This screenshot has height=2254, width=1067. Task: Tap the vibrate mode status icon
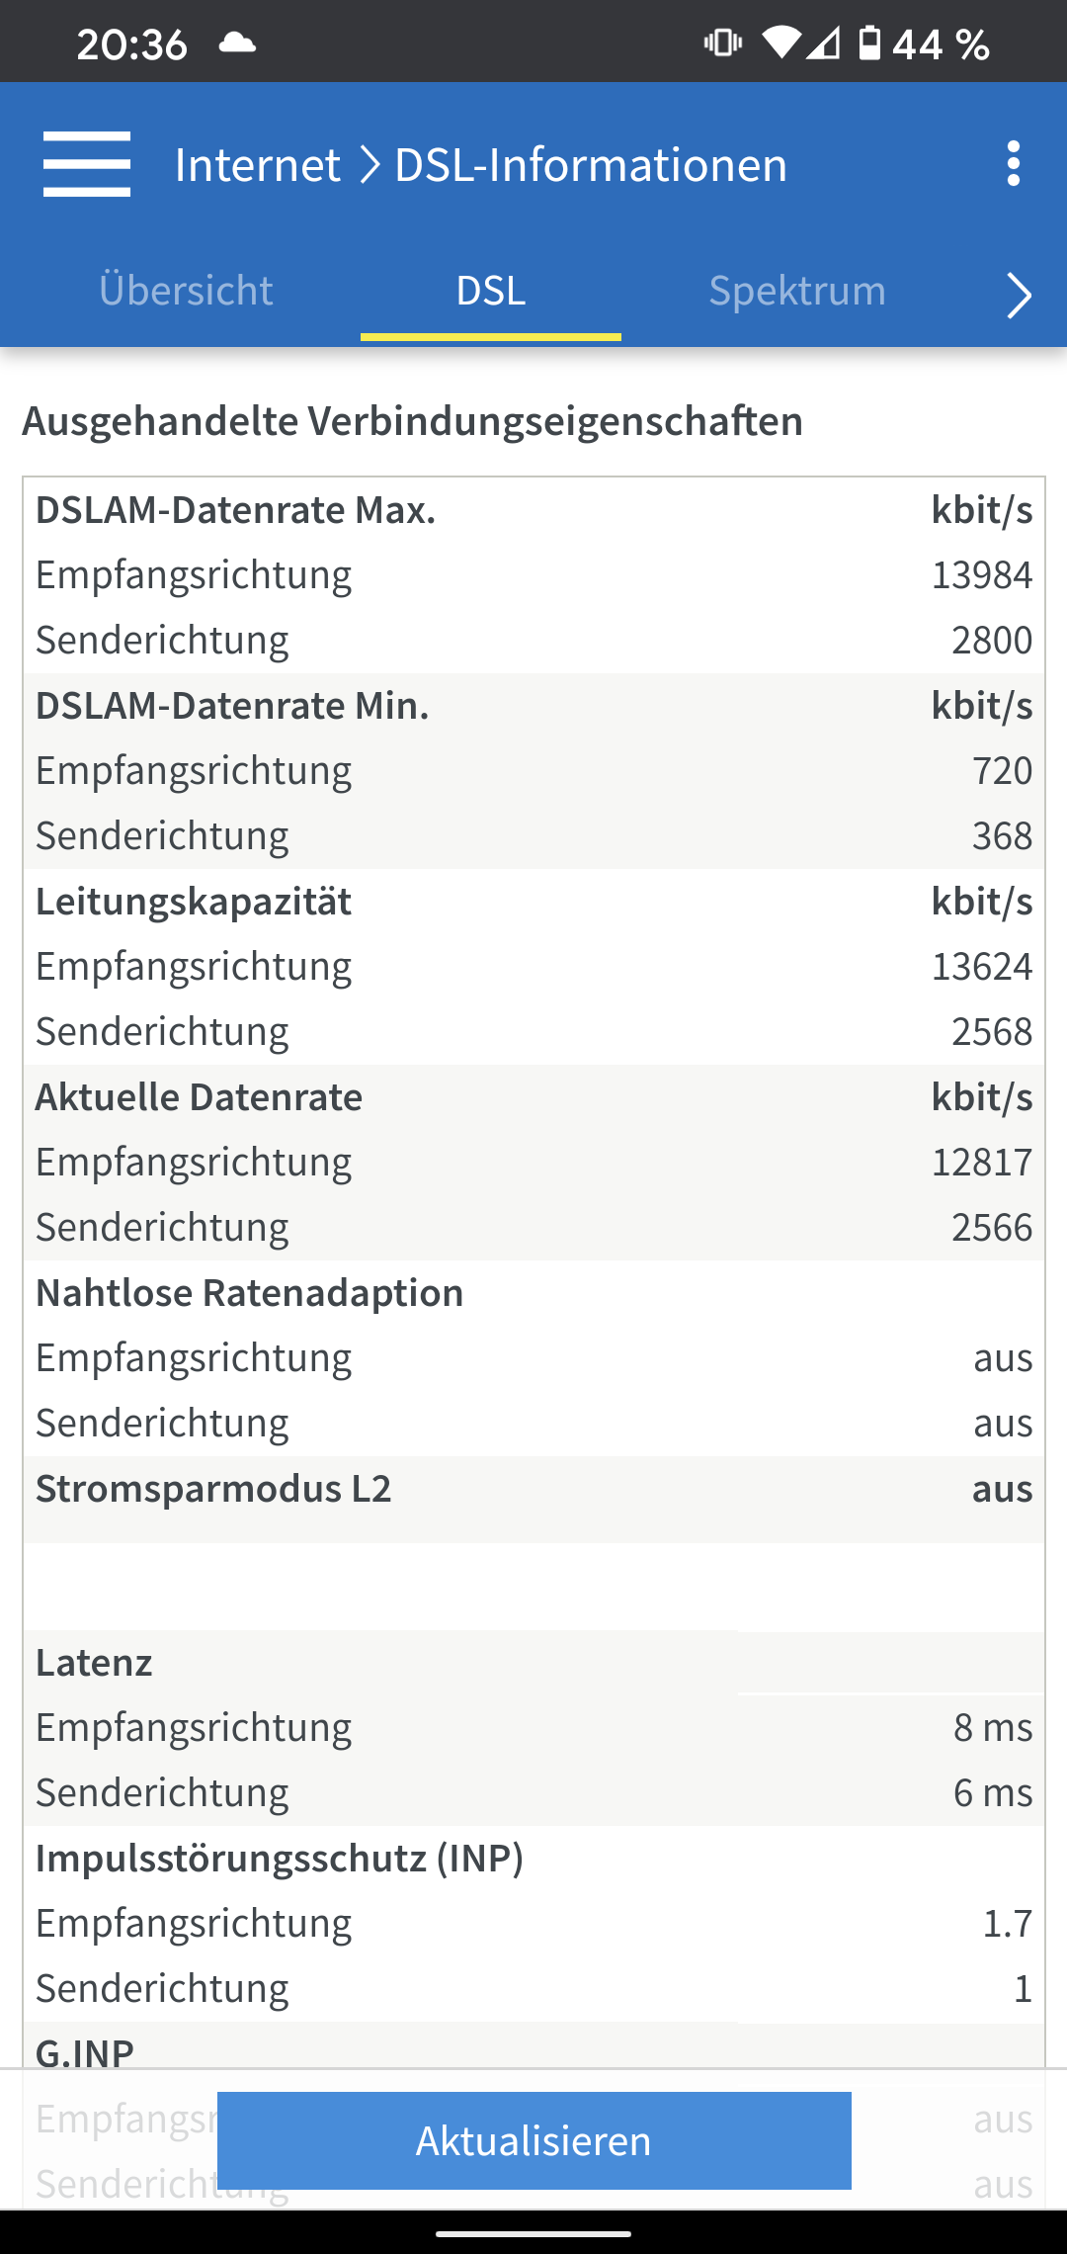[x=722, y=43]
